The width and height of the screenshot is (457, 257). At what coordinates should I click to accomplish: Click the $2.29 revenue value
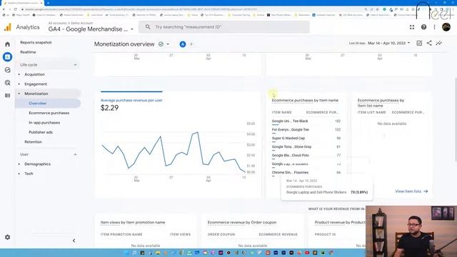[109, 108]
